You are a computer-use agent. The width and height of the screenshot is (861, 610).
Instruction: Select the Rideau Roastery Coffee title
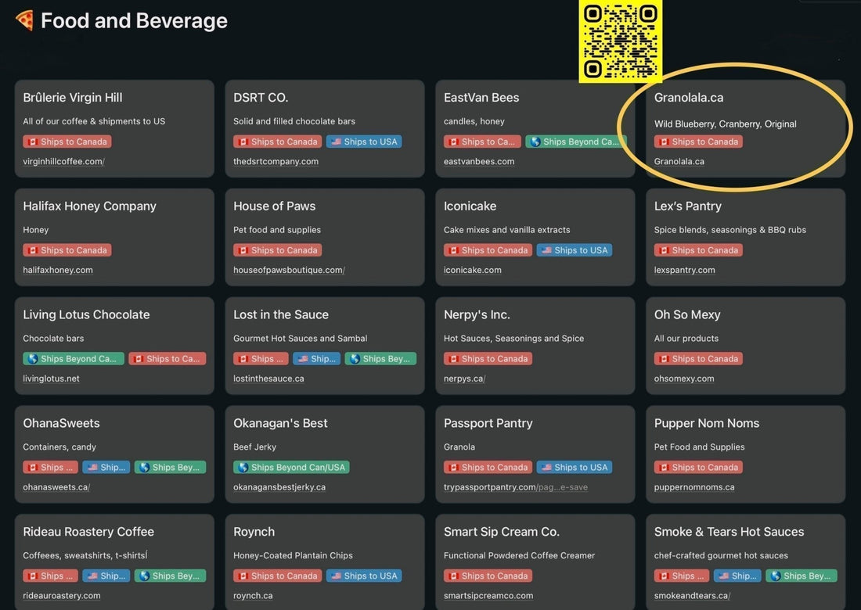point(88,532)
